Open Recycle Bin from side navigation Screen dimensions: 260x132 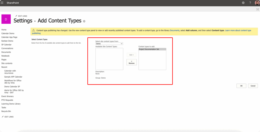click(6, 111)
